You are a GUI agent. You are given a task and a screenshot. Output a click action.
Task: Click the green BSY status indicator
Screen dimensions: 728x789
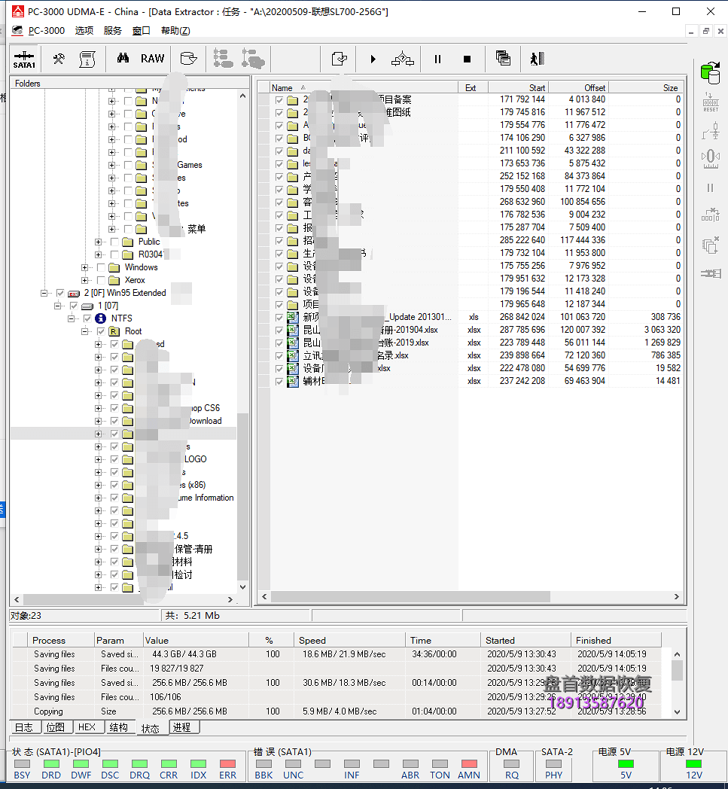pyautogui.click(x=22, y=764)
